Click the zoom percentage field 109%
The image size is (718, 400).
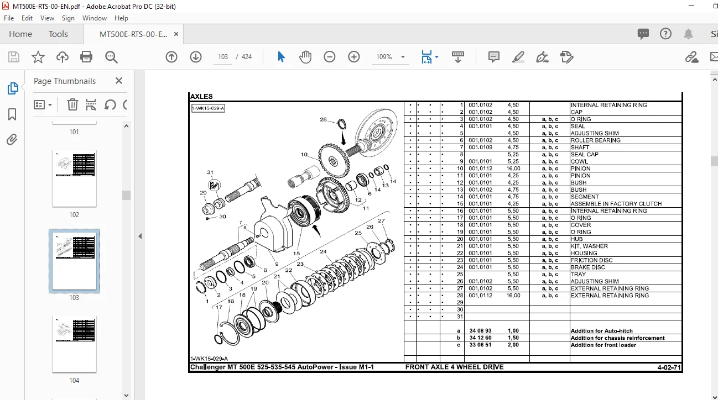pos(384,57)
